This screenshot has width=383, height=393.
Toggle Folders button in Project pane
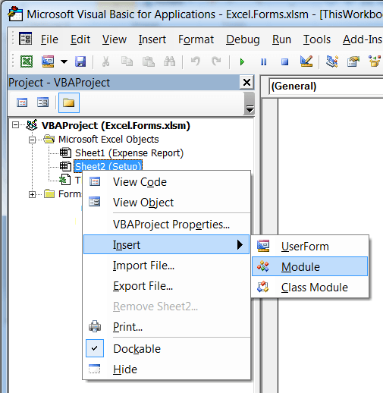pos(69,102)
